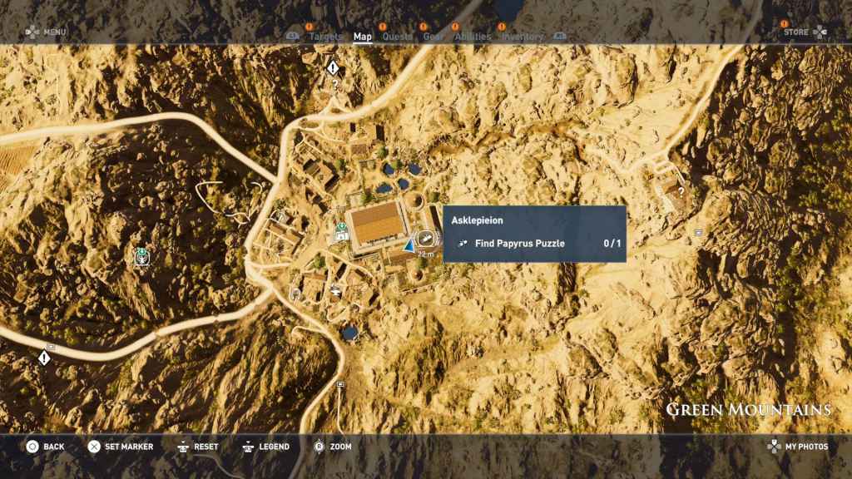The image size is (852, 479).
Task: Open the map Legend
Action: (x=265, y=447)
